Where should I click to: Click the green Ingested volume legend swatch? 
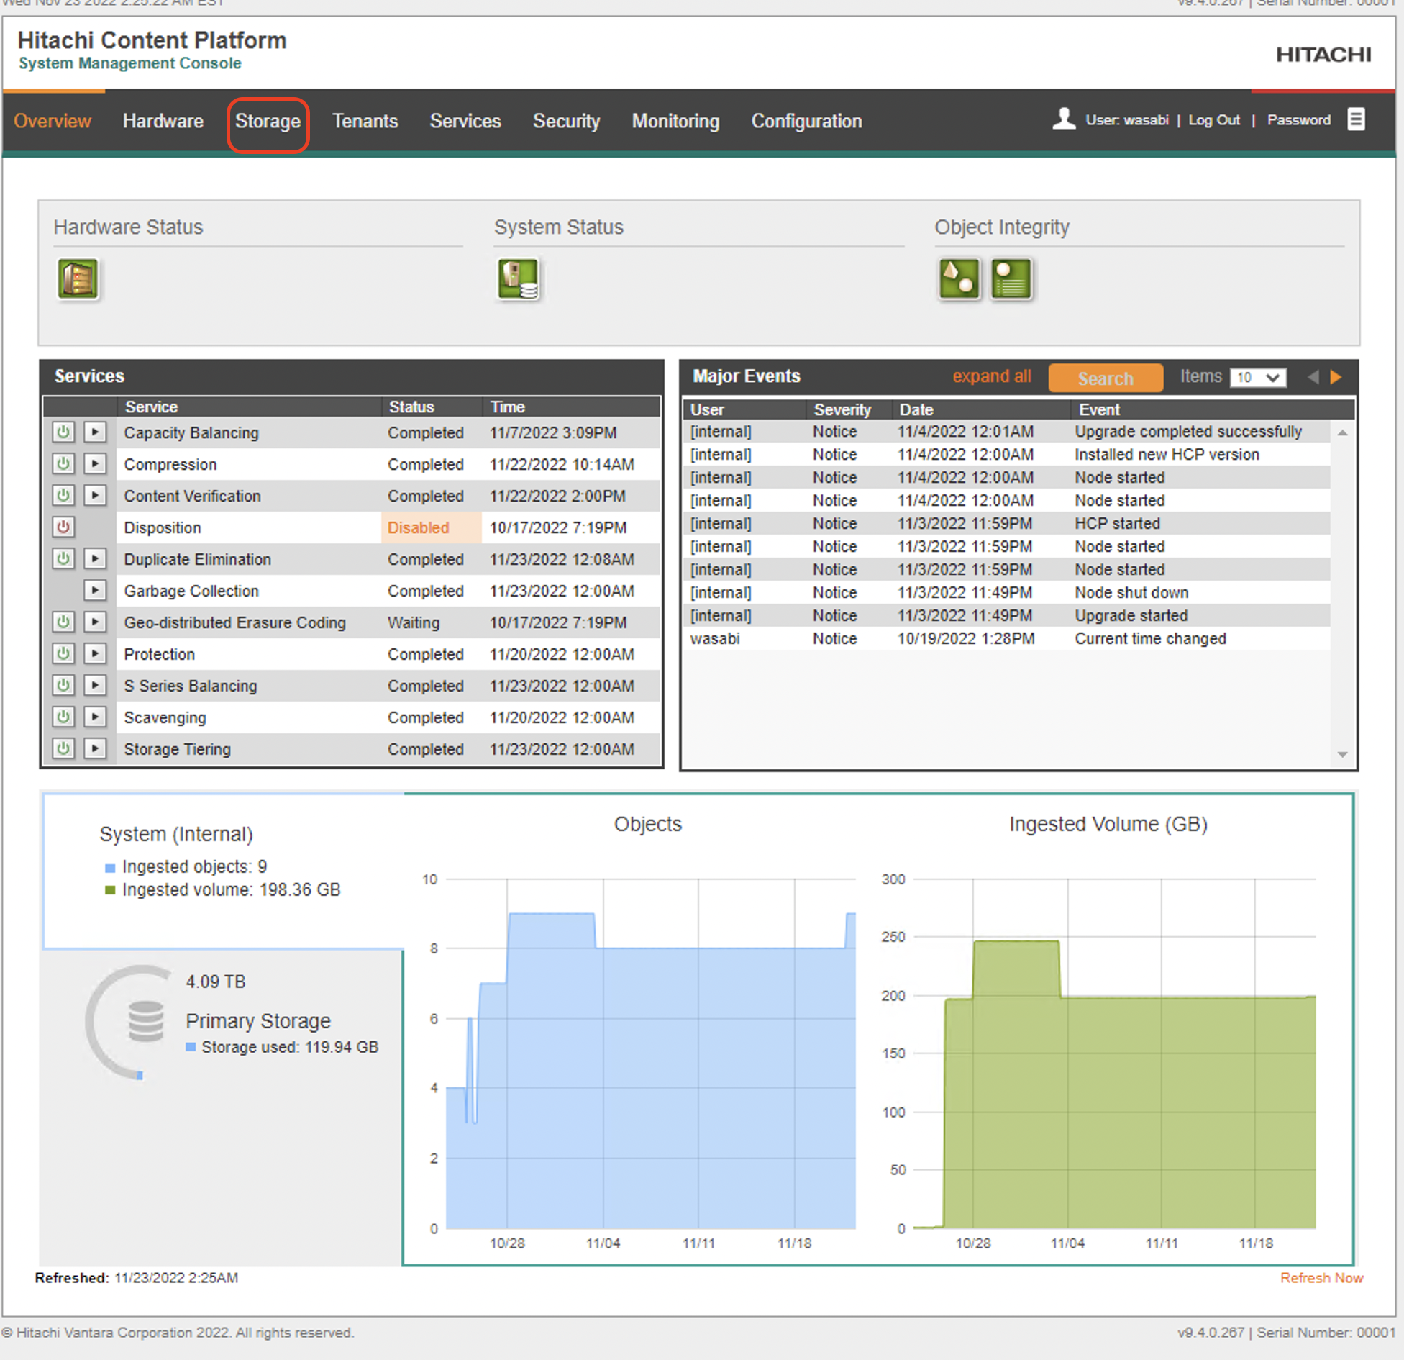click(110, 890)
